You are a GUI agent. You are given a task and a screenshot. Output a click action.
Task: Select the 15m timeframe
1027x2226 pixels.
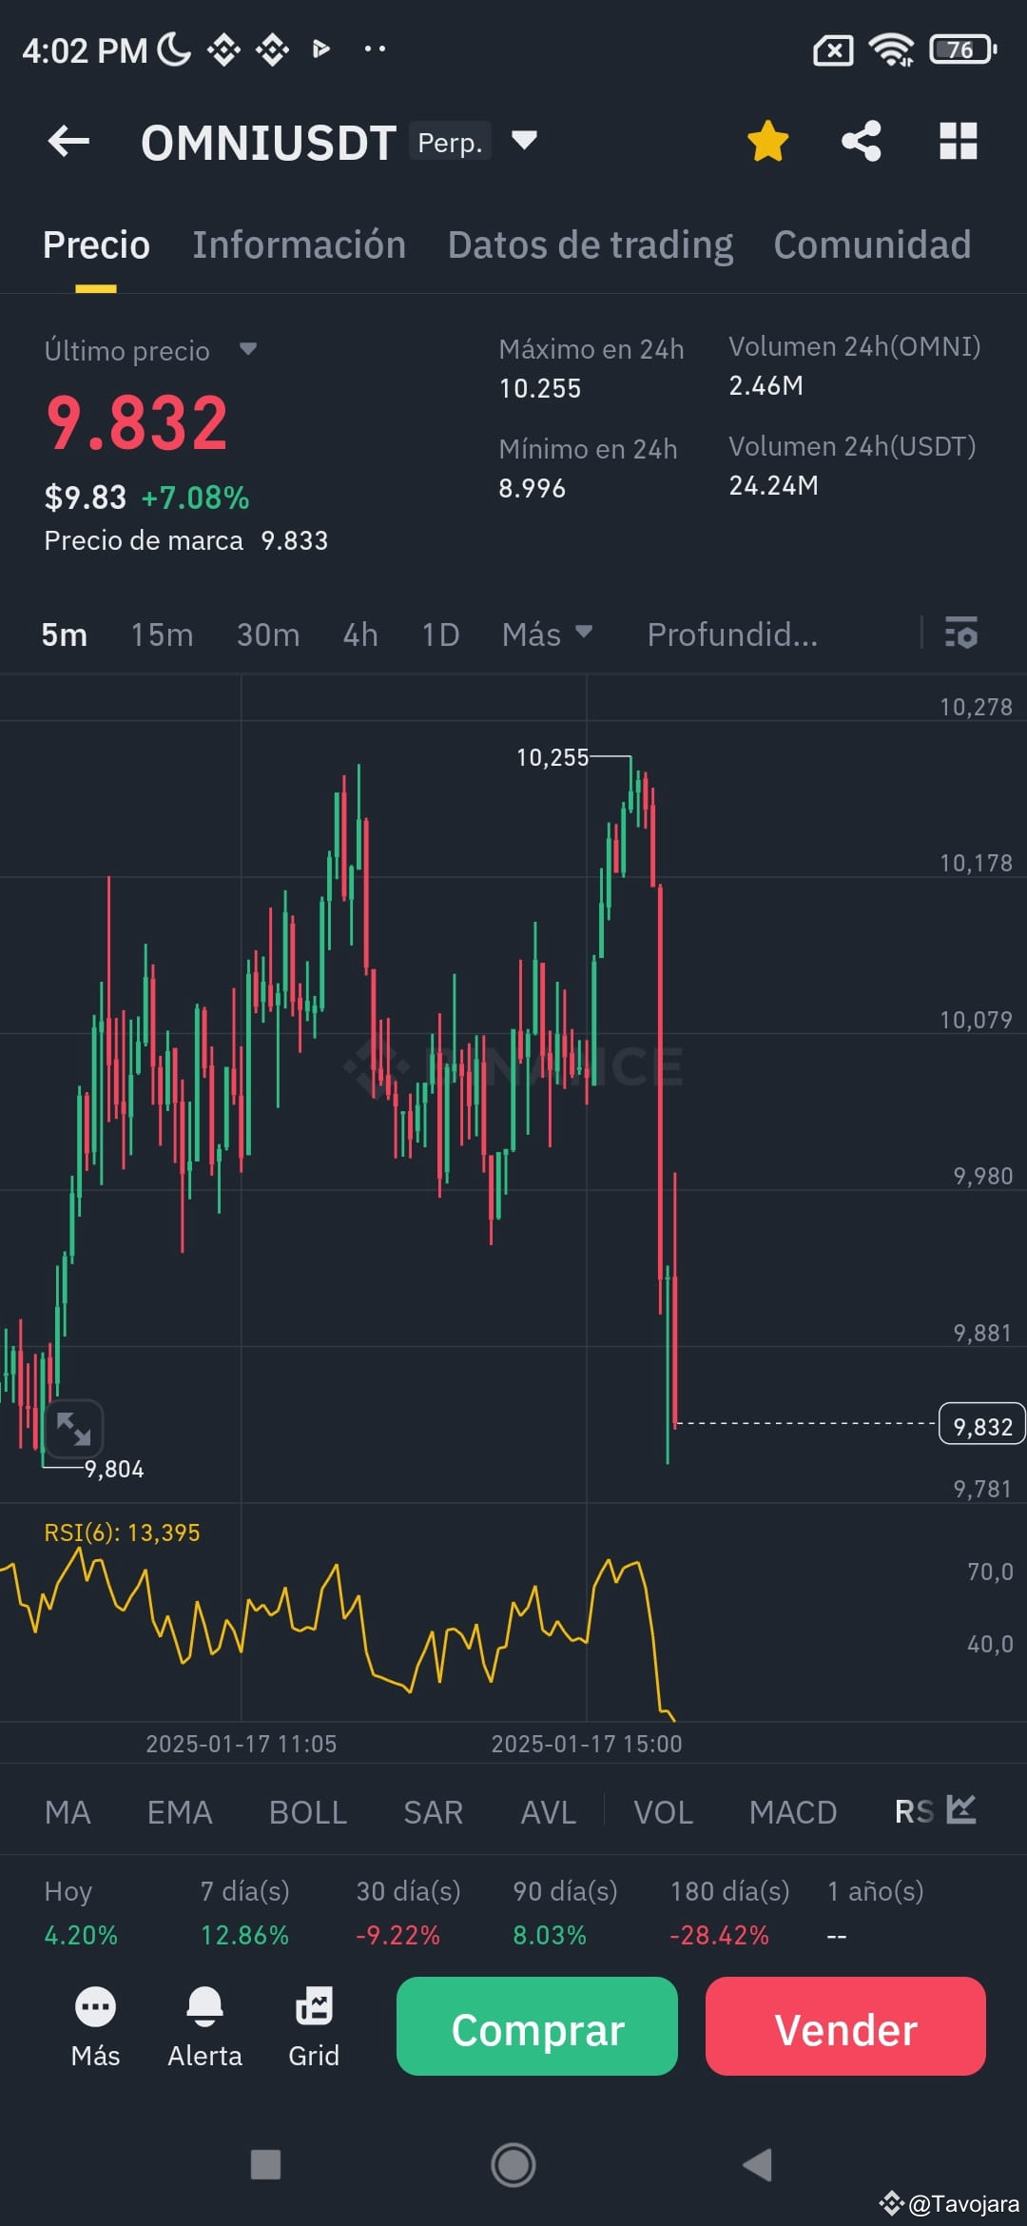pyautogui.click(x=162, y=635)
